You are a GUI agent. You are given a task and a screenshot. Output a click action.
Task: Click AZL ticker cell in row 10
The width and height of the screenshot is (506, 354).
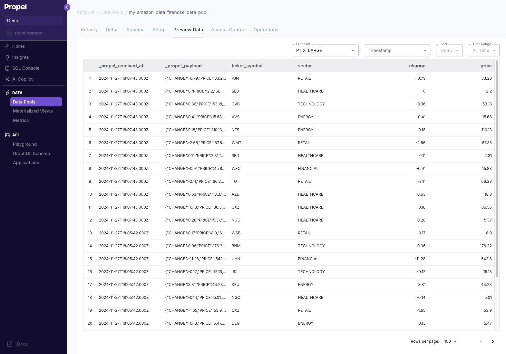[235, 194]
